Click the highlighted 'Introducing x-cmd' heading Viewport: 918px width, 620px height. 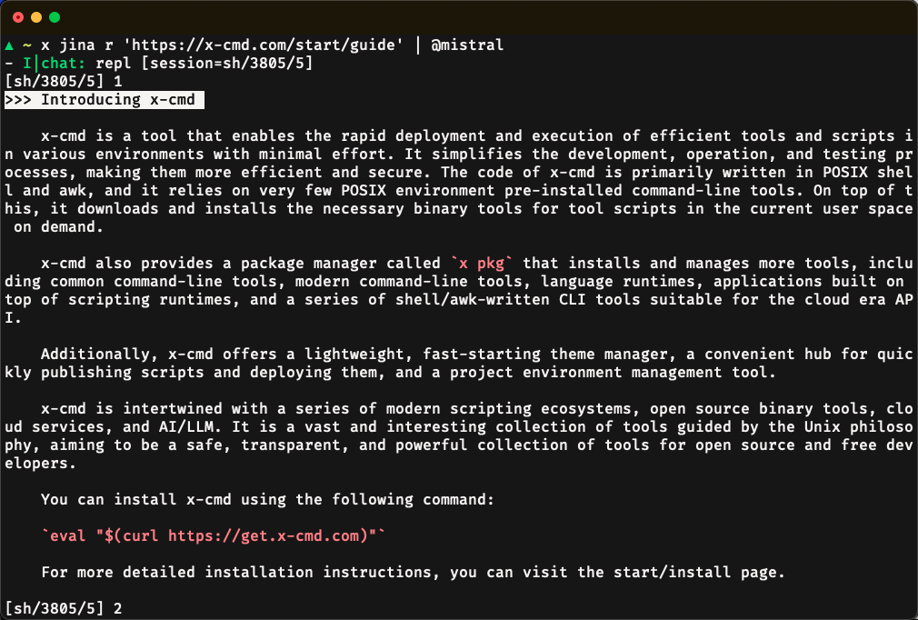[104, 99]
